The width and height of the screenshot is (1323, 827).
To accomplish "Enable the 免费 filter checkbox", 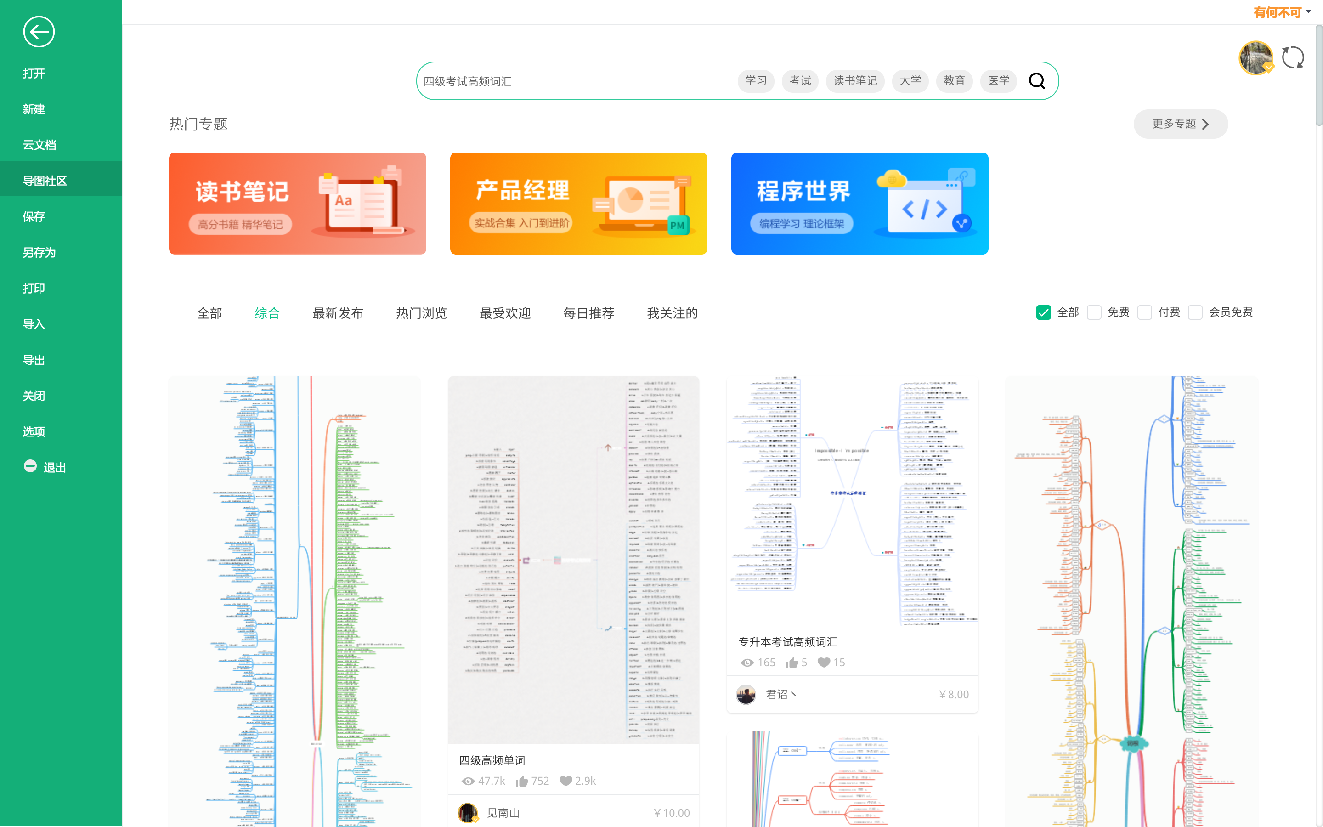I will [x=1094, y=312].
